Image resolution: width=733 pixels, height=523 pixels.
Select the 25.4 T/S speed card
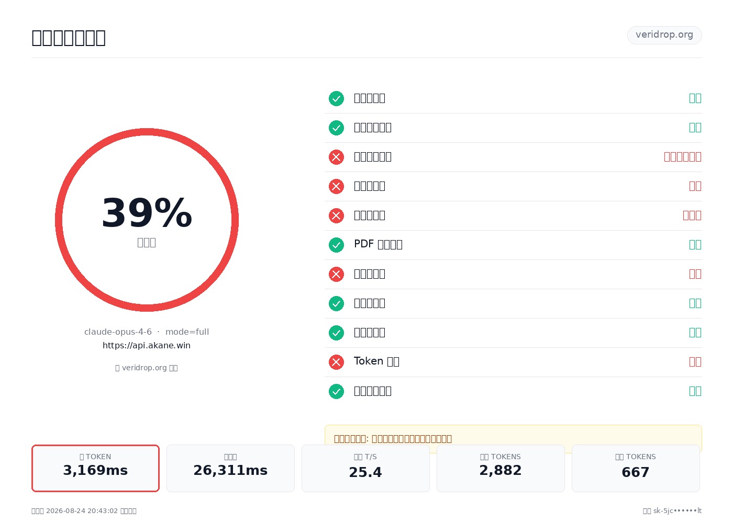365,468
